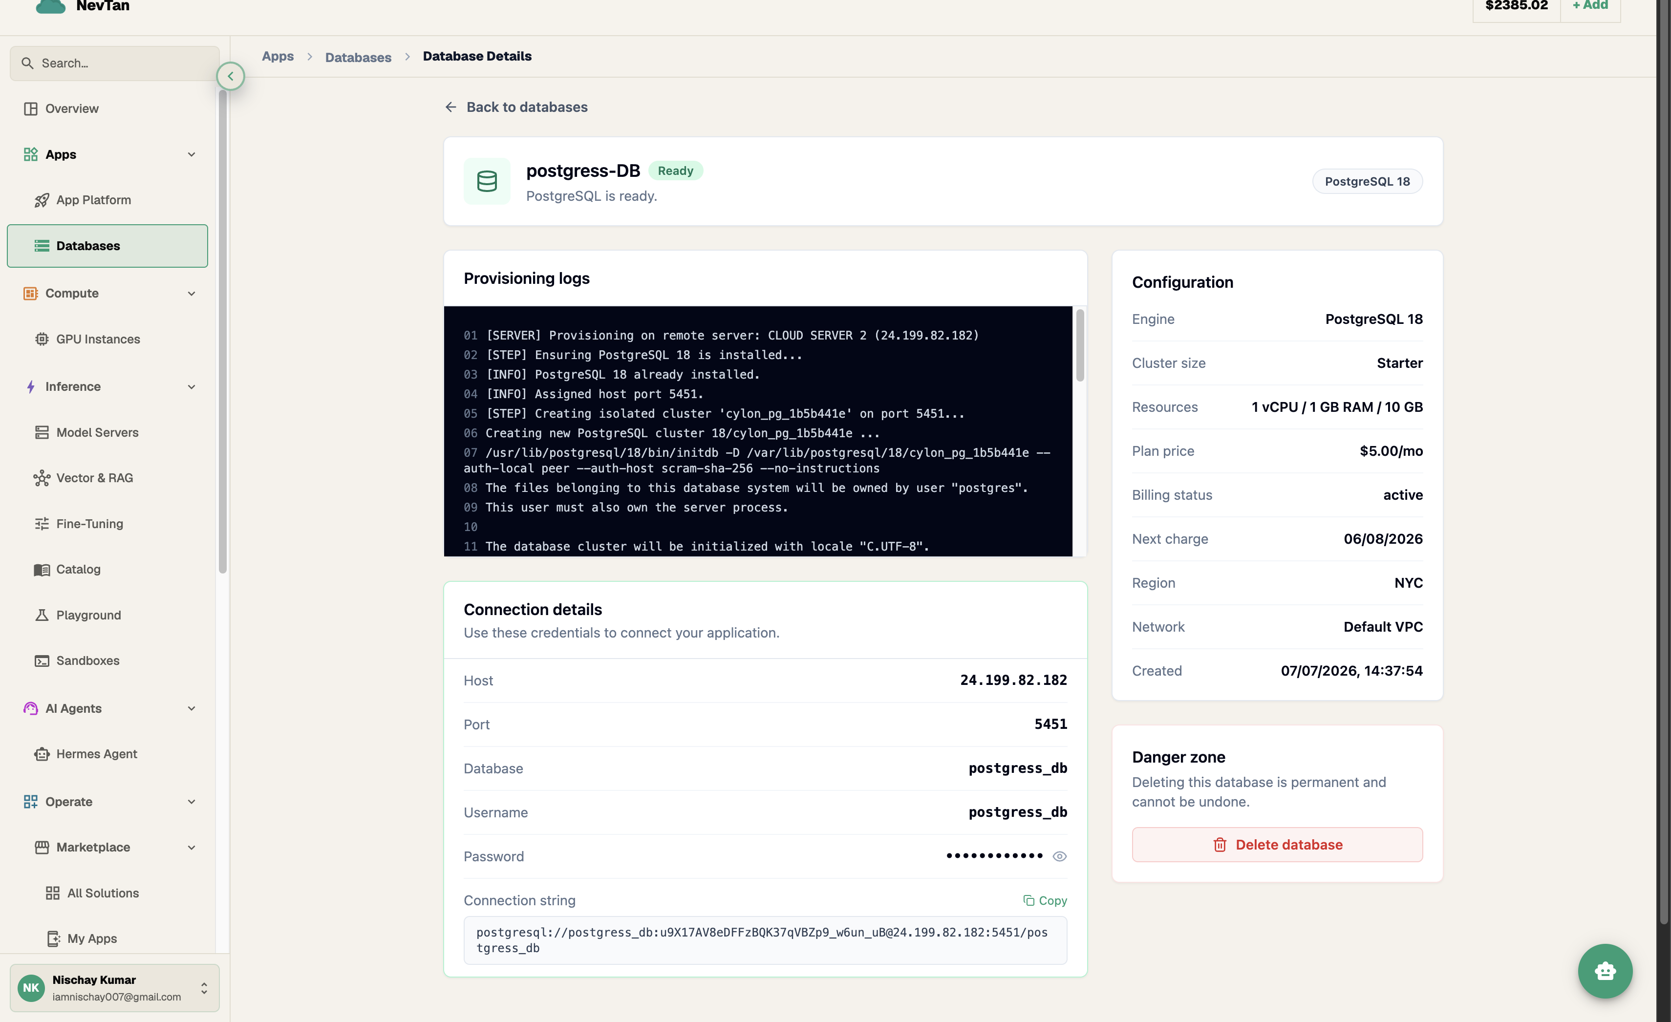
Task: Click the connection string text box
Action: tap(765, 940)
